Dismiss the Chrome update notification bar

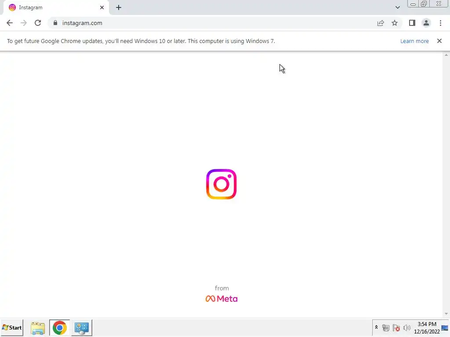pos(439,41)
